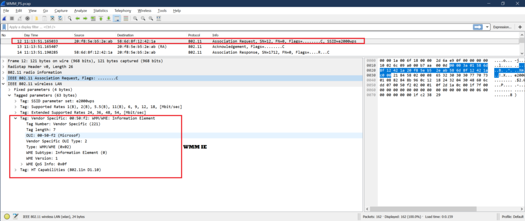
Task: Click the "Packets: 162" status bar text
Action: point(372,217)
